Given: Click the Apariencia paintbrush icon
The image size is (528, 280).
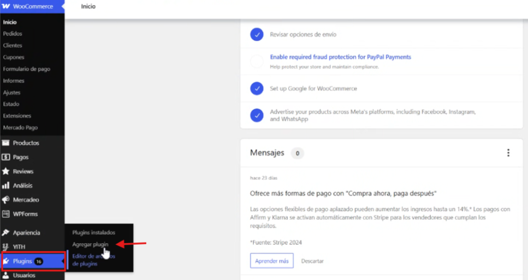Looking at the screenshot, I should pos(5,232).
